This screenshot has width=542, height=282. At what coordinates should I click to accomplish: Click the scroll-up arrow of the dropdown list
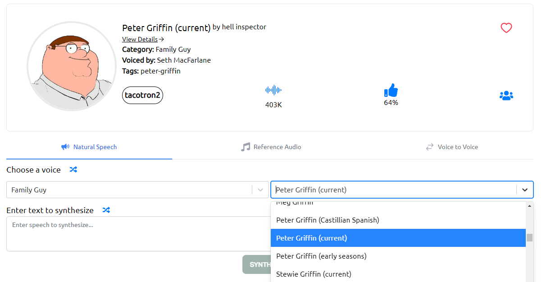(x=530, y=206)
